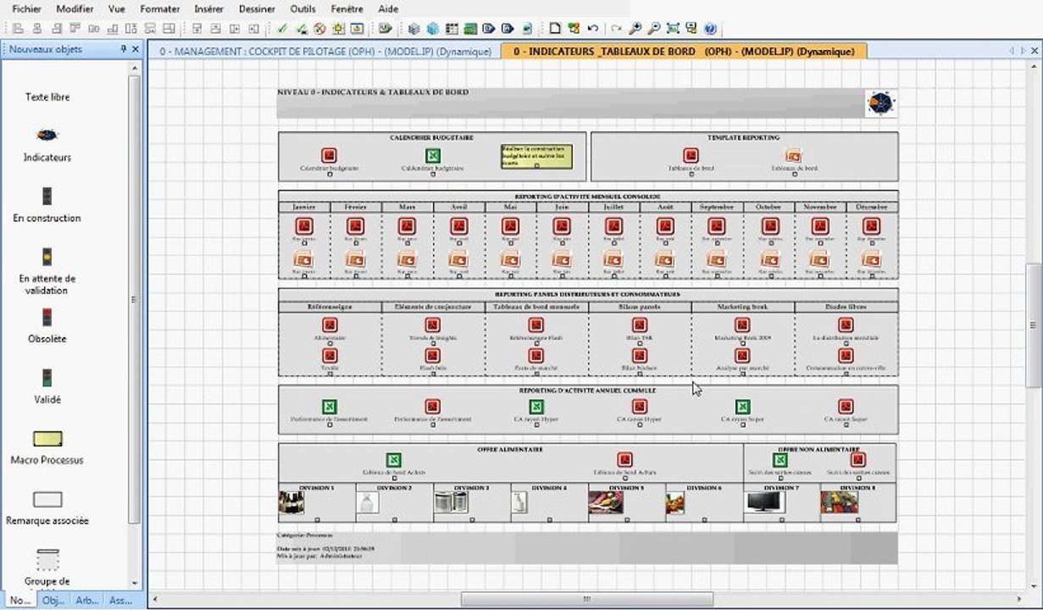Select the Validé green light object

47,378
